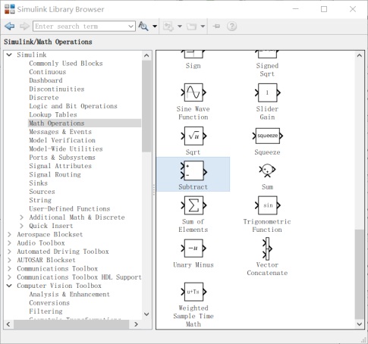
Task: Click the forward navigation arrow
Action: [24, 26]
